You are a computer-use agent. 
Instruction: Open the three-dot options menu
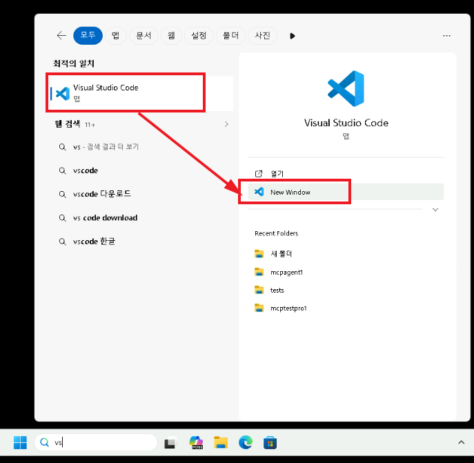click(x=446, y=36)
